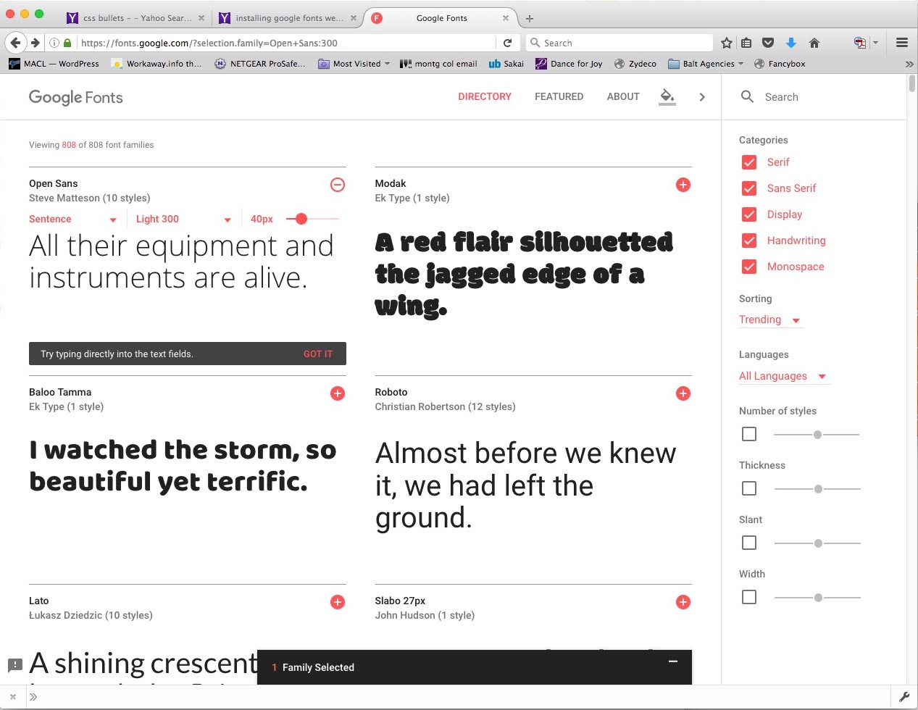Viewport: 918px width, 710px height.
Task: Click the magnifier icon in Google Fonts search
Action: (748, 96)
